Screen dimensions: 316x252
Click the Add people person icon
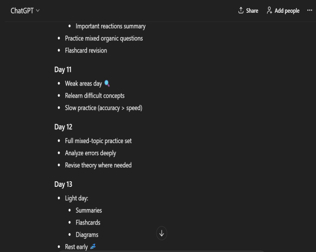[x=270, y=11]
